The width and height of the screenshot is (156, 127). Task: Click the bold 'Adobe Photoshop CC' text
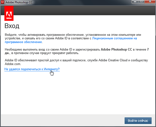pyautogui.click(x=116, y=49)
